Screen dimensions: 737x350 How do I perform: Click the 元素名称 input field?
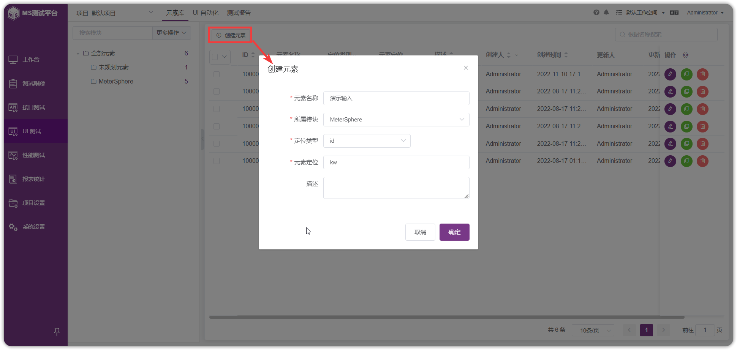[396, 98]
